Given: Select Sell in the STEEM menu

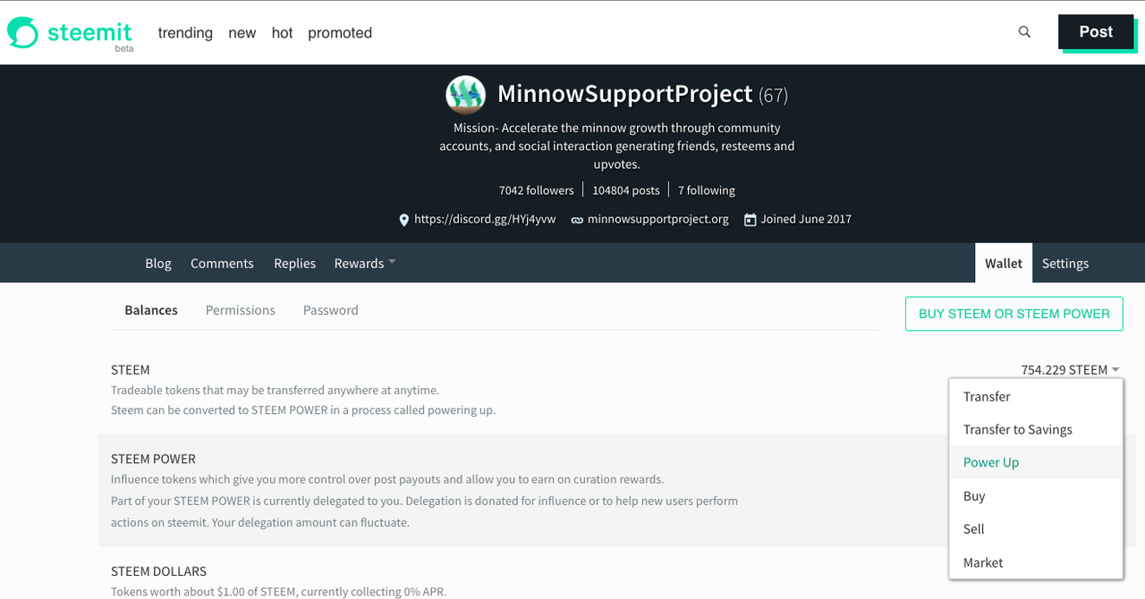Looking at the screenshot, I should point(1036,529).
